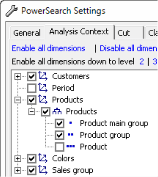Uncheck the Customers dimension checkbox
158x177 pixels.
(32, 76)
